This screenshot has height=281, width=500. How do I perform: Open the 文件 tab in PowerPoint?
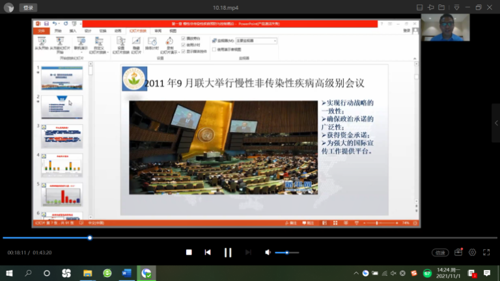(x=42, y=31)
